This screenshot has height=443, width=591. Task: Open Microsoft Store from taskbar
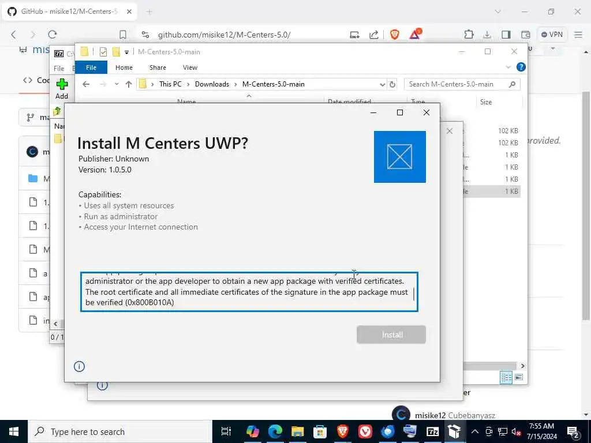[x=320, y=431]
